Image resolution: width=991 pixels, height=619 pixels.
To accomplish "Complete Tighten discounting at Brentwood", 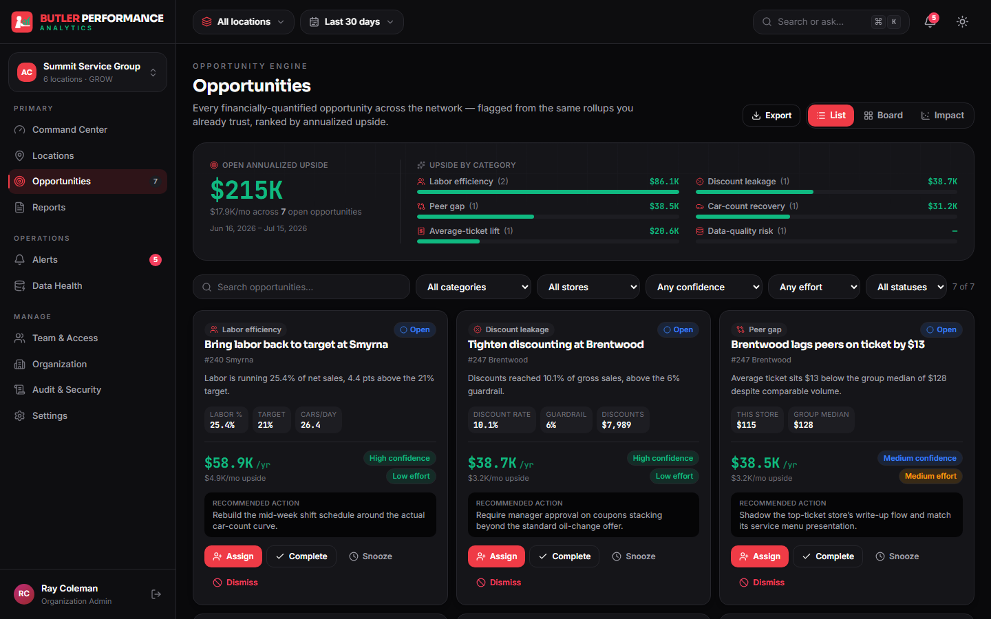I will (564, 556).
